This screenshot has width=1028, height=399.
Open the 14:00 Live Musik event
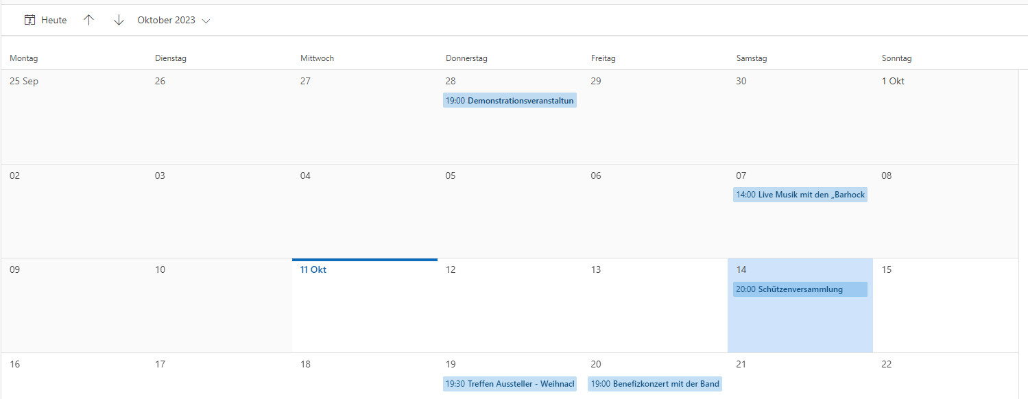click(x=800, y=195)
